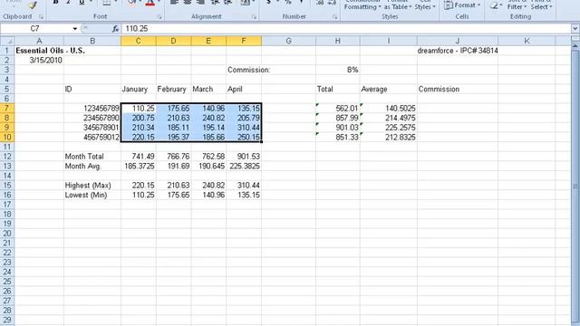Viewport: 580px width, 326px height.
Task: Open the Font group dialog launcher
Action: (159, 17)
